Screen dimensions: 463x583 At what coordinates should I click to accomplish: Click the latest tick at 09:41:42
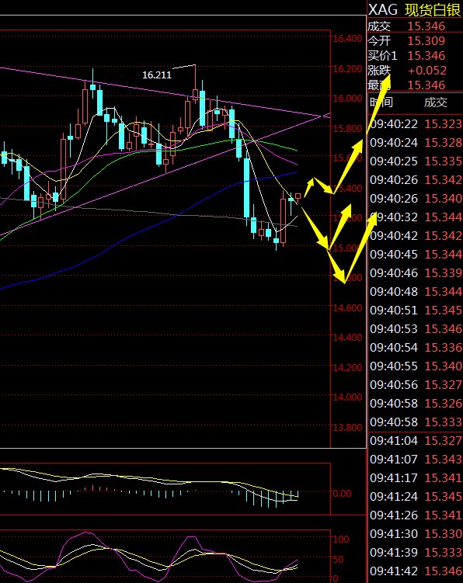coord(416,571)
